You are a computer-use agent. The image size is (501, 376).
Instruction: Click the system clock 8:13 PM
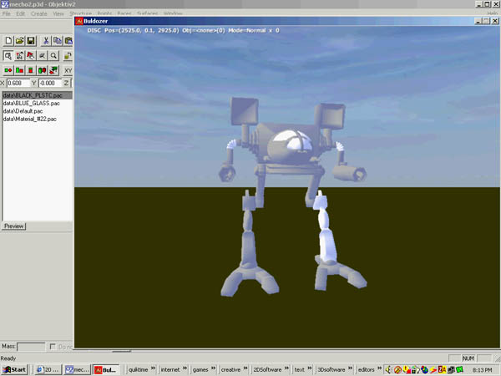(482, 370)
